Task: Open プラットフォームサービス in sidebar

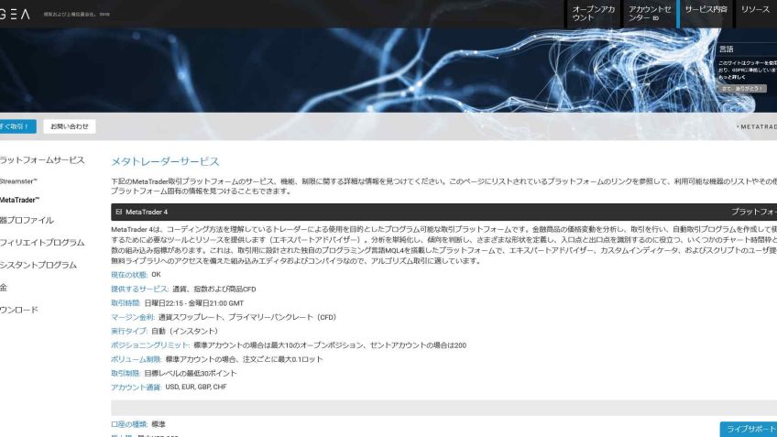Action: [41, 160]
